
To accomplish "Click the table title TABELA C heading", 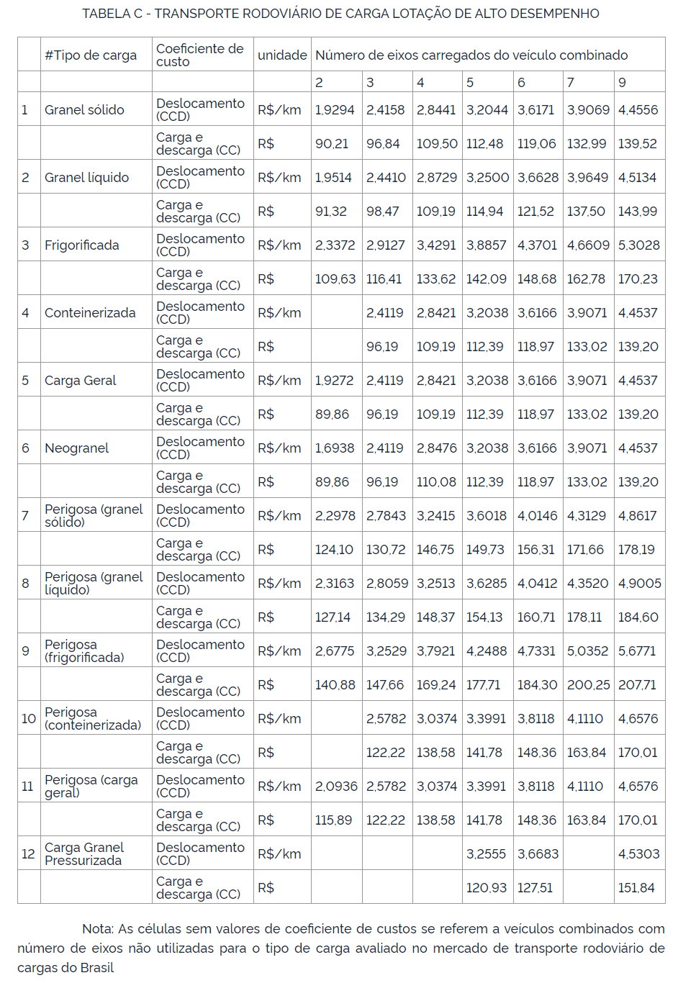I will (340, 14).
